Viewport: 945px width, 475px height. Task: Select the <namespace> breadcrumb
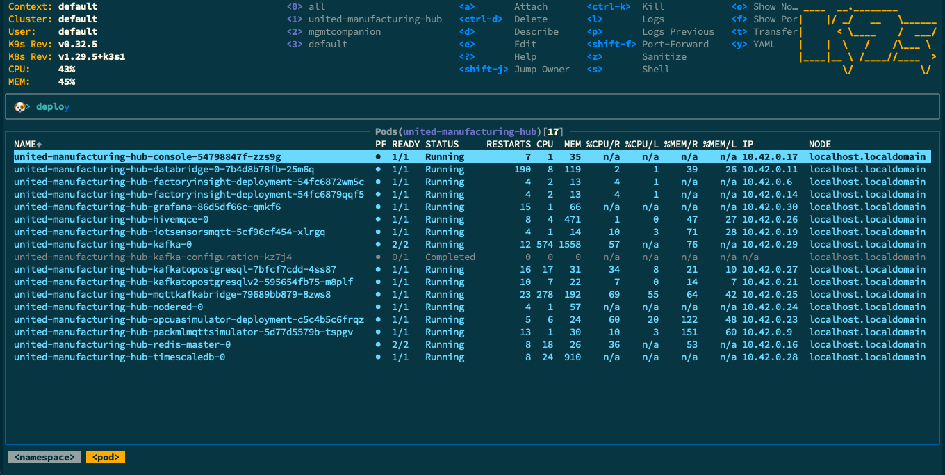[x=44, y=457]
